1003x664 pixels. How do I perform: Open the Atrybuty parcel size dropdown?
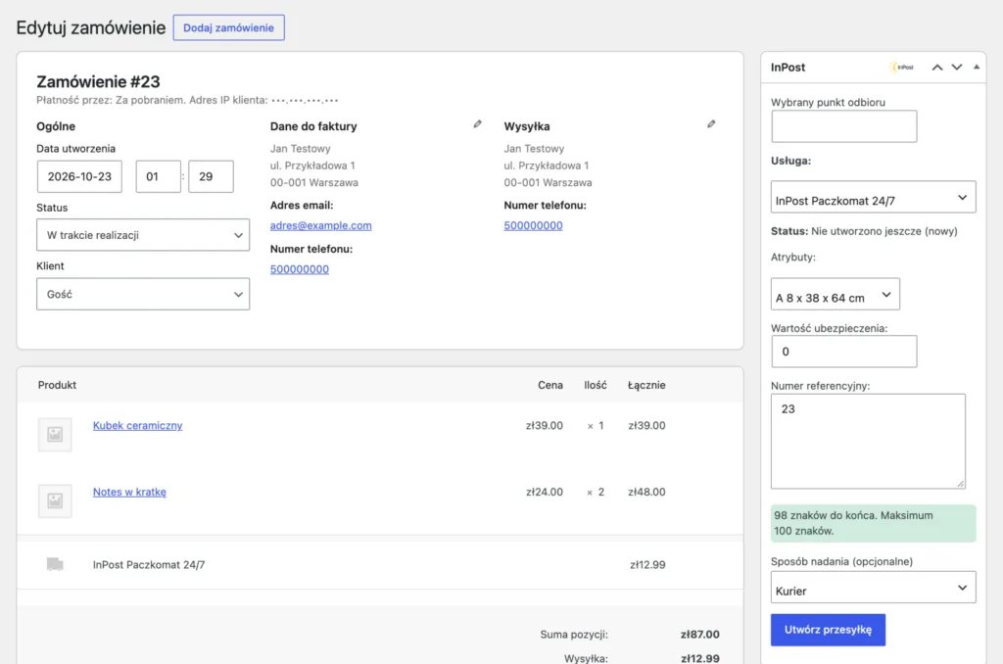tap(836, 294)
